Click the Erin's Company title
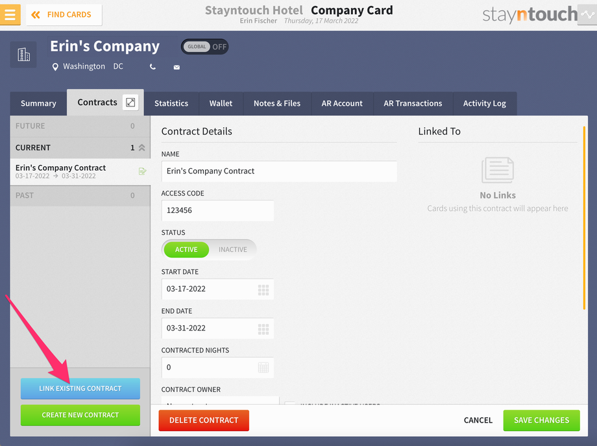Screen dimensions: 597x446 coord(104,47)
